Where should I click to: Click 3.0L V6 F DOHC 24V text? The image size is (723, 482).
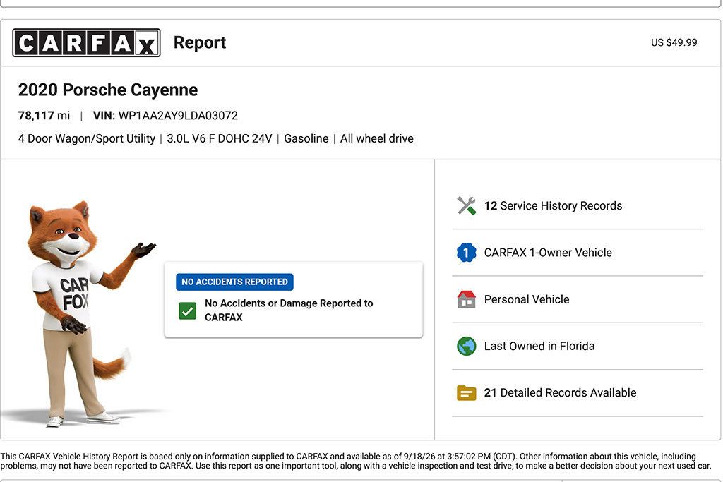coord(220,139)
